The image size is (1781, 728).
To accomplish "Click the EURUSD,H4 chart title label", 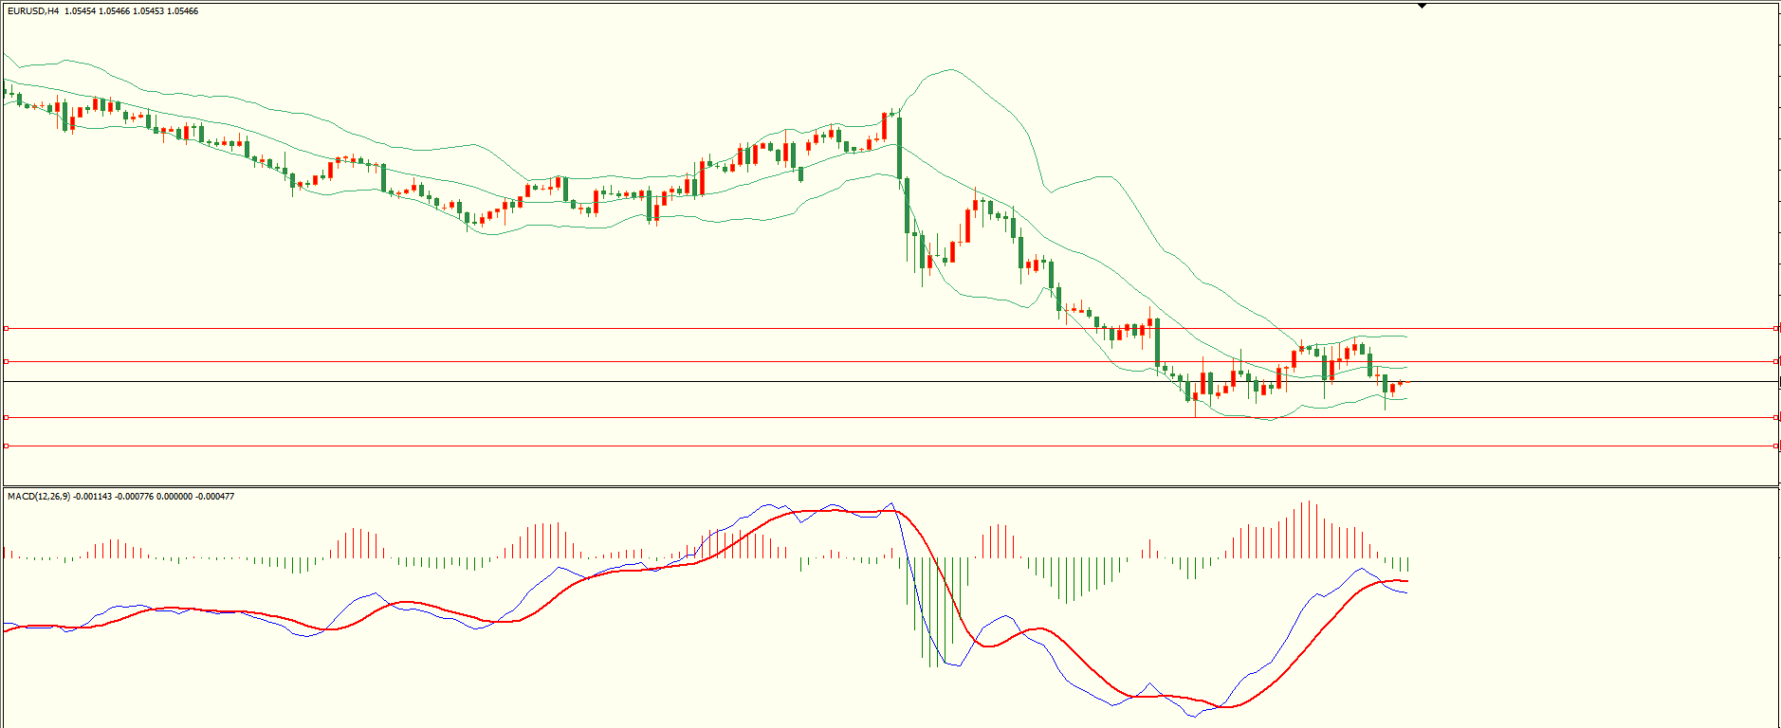I will 34,11.
